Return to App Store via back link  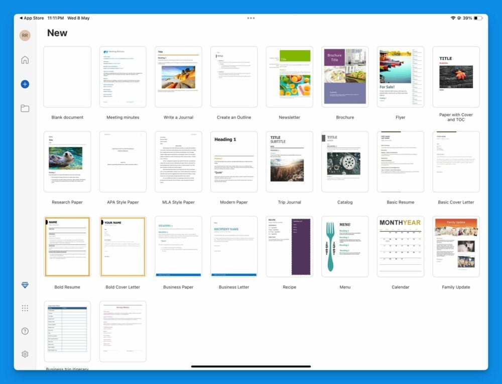32,18
